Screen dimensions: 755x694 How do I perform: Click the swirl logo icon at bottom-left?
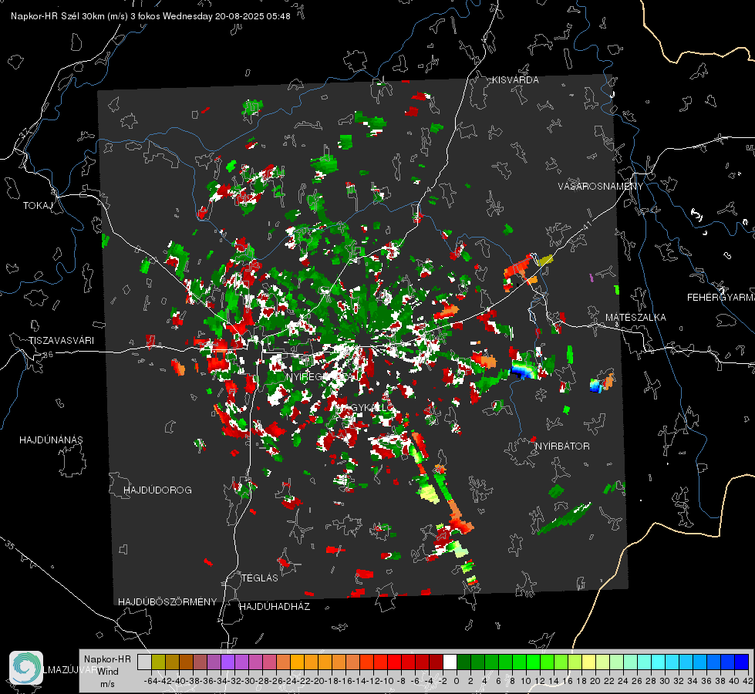pyautogui.click(x=26, y=668)
